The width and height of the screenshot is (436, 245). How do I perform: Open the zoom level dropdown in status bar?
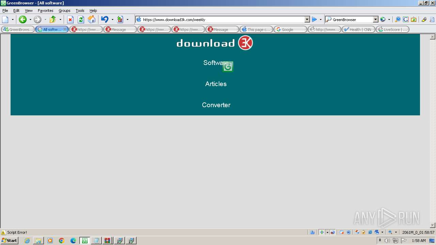click(396, 232)
